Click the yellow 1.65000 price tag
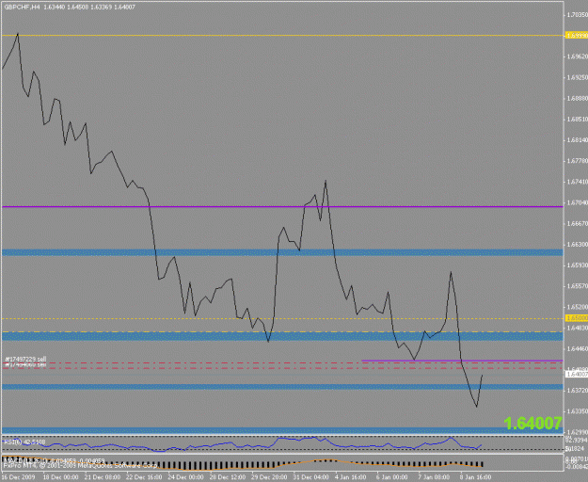Viewport: 588px width, 482px height. tap(577, 318)
